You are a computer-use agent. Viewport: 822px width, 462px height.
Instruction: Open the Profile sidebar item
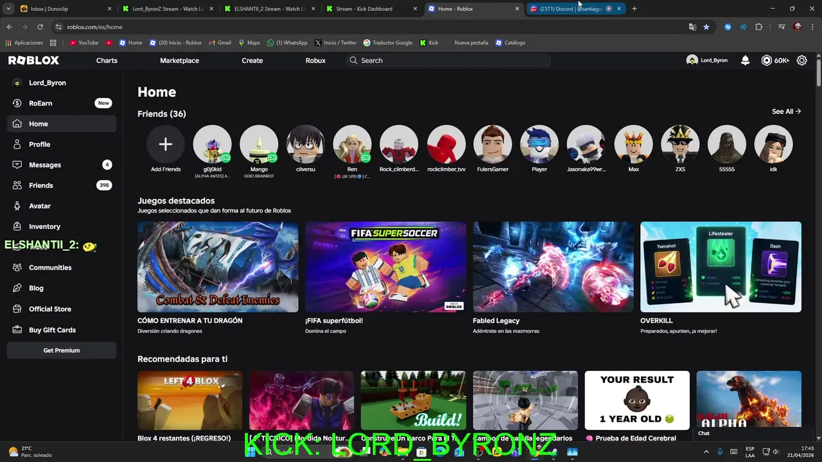[x=62, y=144]
